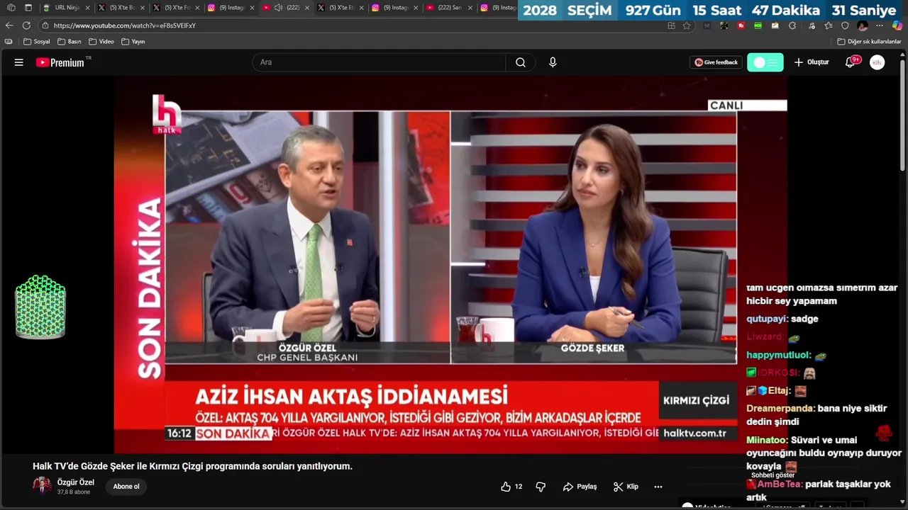Focus the YouTube Ara search field
908x510 pixels.
pos(379,62)
